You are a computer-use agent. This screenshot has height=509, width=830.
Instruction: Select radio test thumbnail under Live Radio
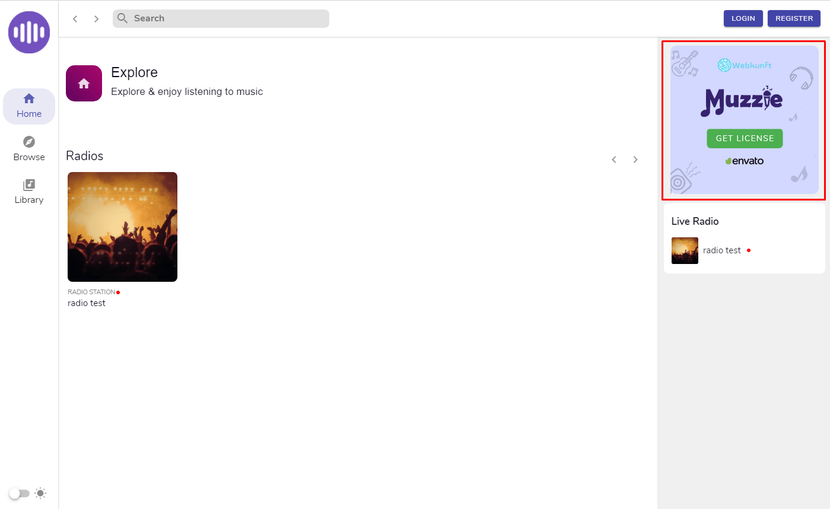pos(685,250)
